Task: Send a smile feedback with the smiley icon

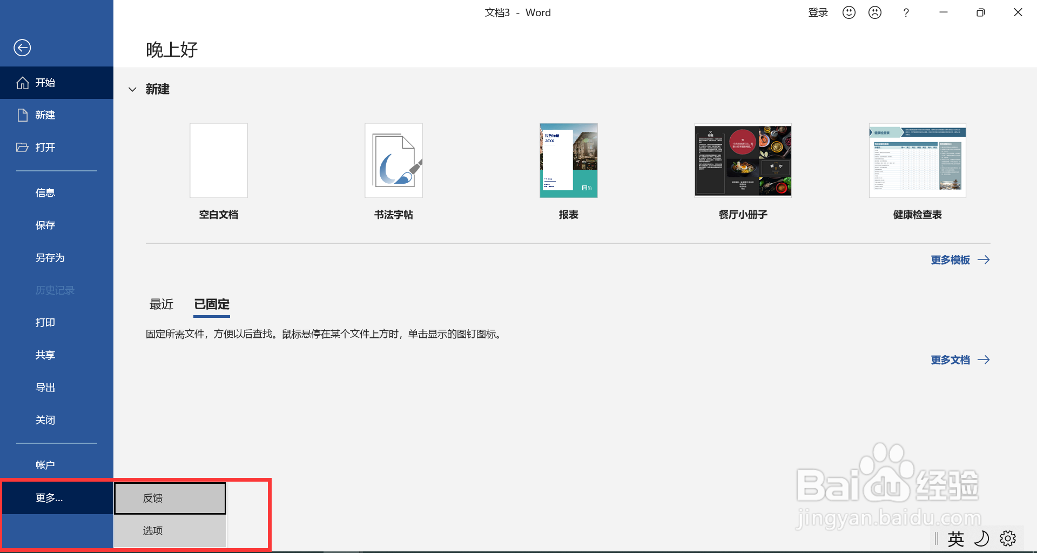Action: (x=849, y=12)
